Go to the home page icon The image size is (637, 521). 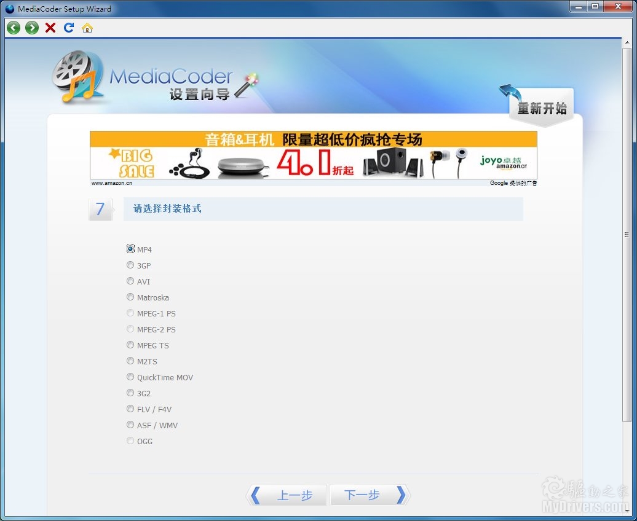[x=87, y=28]
